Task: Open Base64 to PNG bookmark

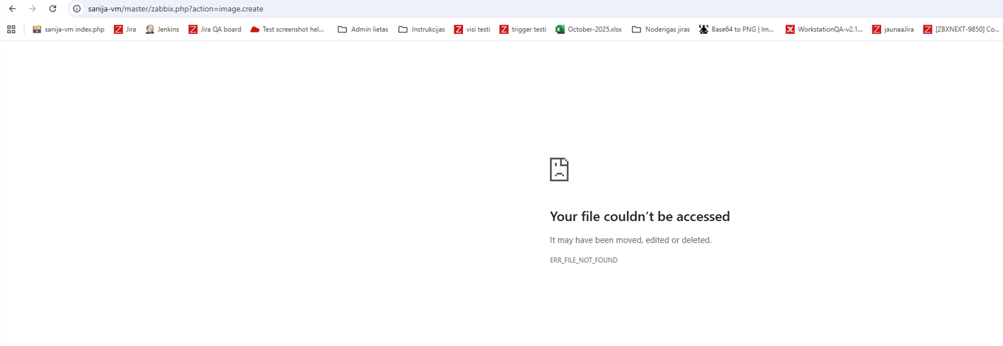Action: pyautogui.click(x=737, y=30)
